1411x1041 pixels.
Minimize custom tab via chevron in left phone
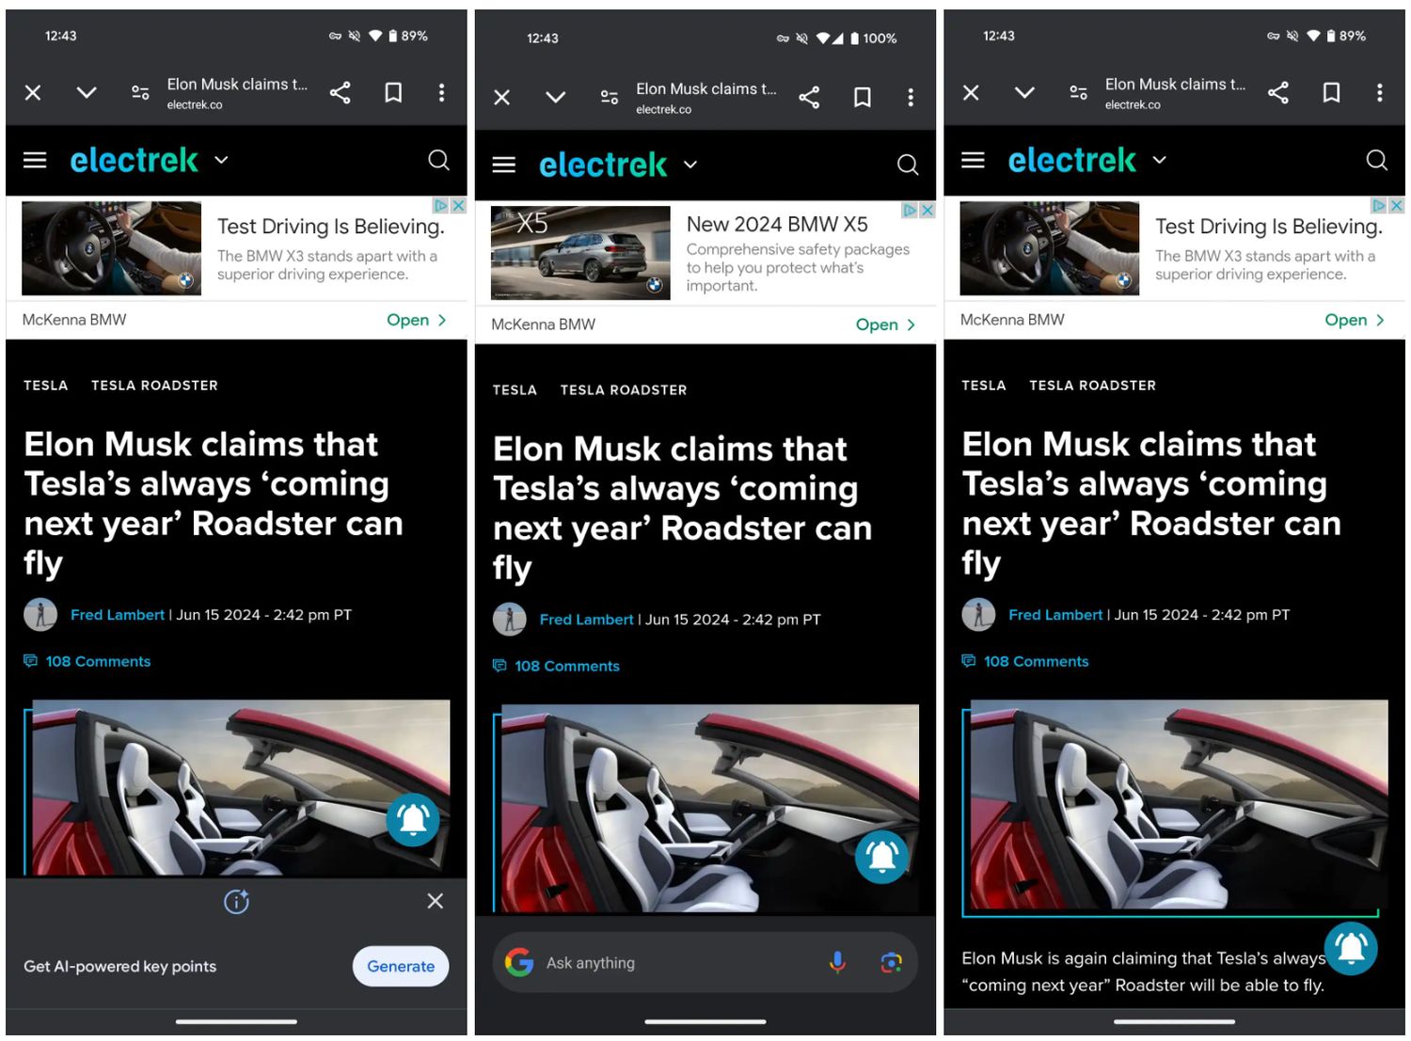point(87,92)
